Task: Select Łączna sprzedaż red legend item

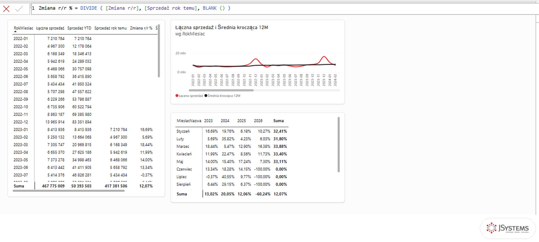Action: 189,96
